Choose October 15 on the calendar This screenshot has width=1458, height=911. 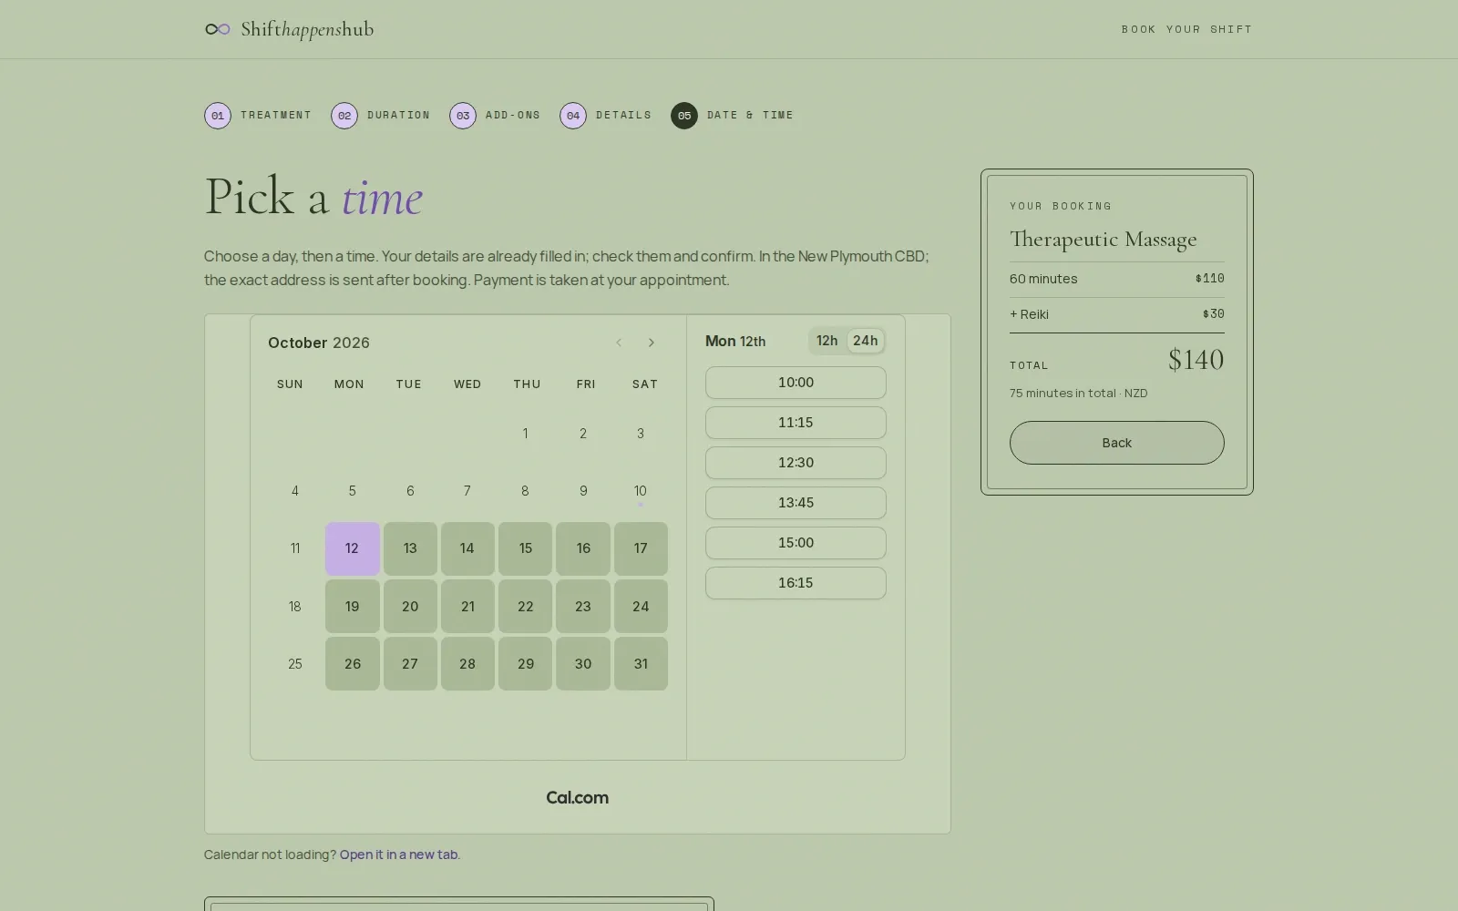526,548
